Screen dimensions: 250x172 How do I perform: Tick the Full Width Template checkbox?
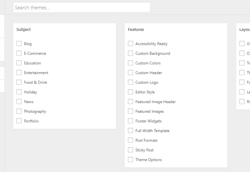[x=131, y=130]
